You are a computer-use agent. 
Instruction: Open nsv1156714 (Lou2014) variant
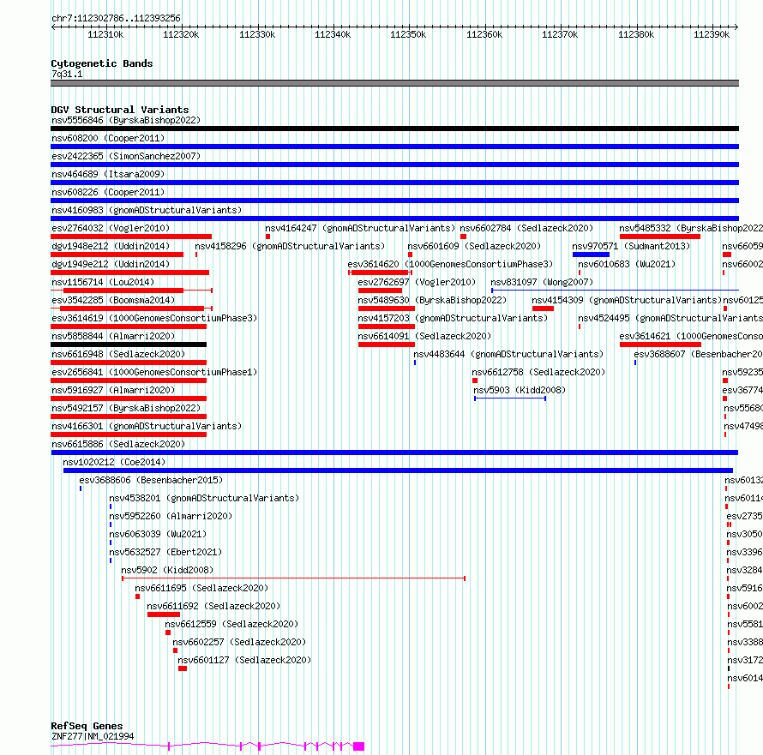point(103,282)
